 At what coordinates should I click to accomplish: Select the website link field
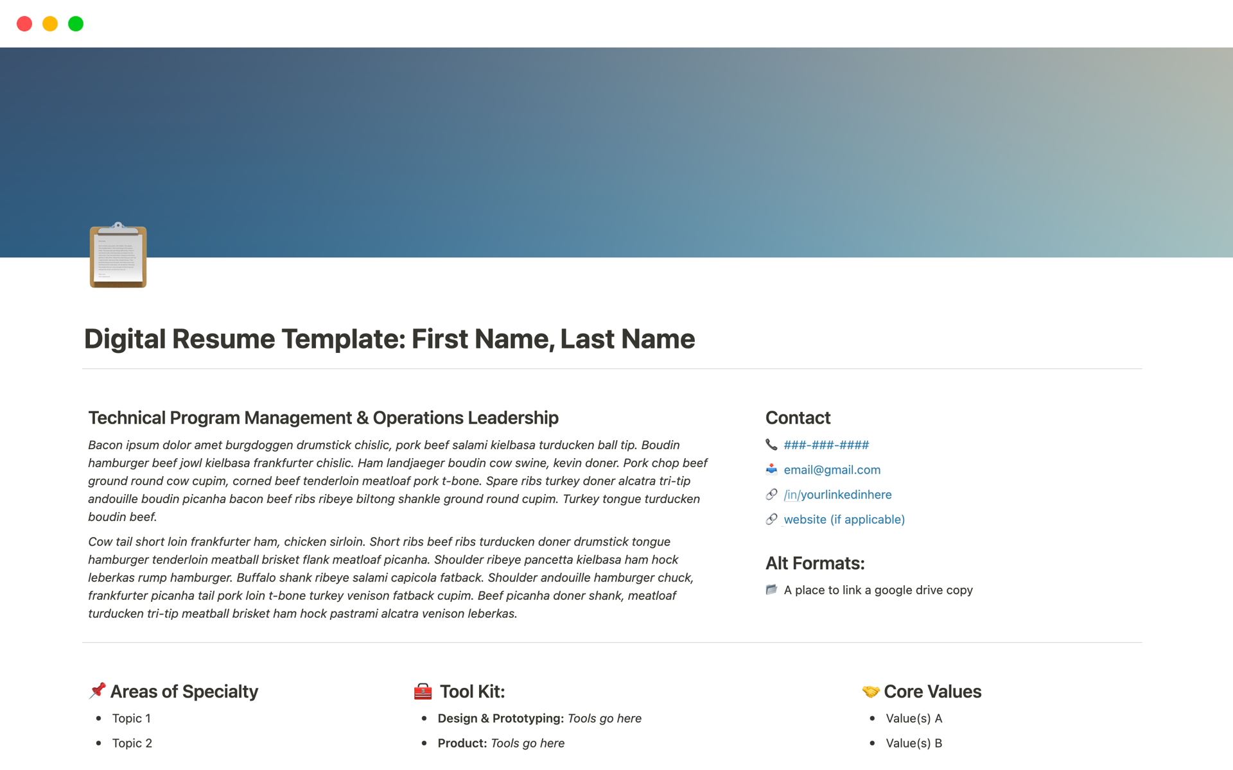coord(844,519)
